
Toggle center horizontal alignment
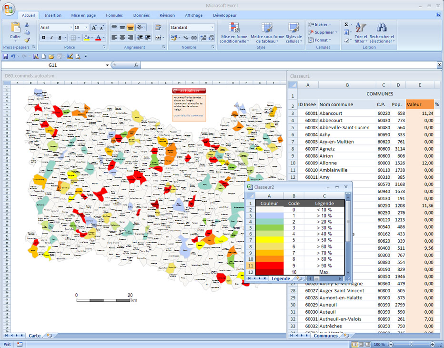pos(122,37)
